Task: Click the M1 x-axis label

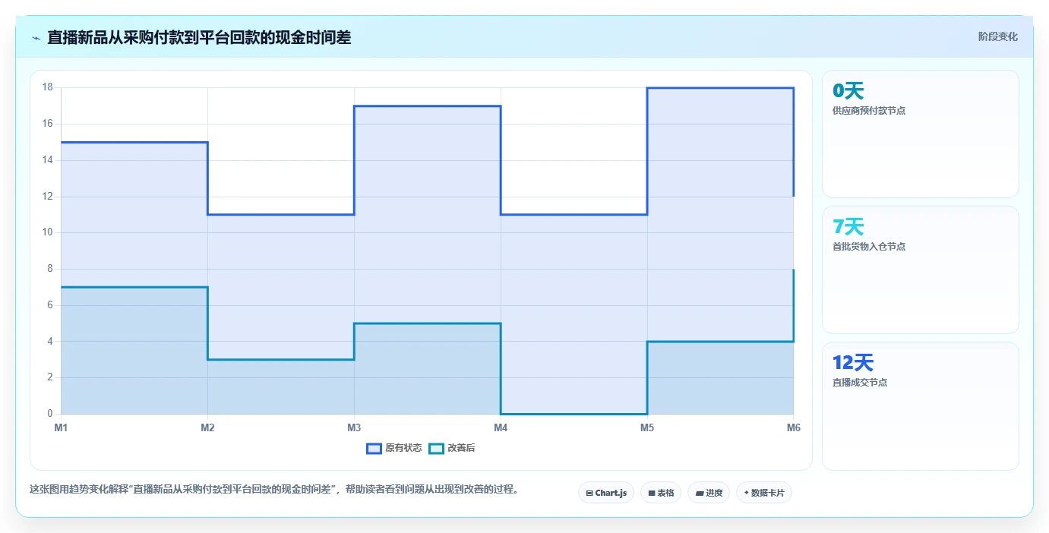Action: 61,427
